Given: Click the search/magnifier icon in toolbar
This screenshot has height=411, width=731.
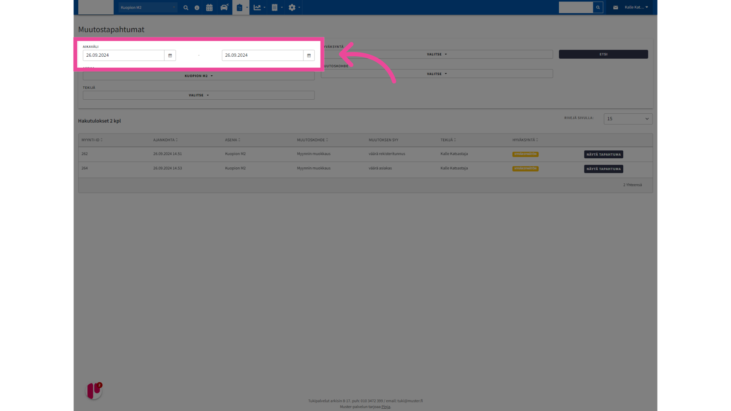Looking at the screenshot, I should (x=185, y=8).
